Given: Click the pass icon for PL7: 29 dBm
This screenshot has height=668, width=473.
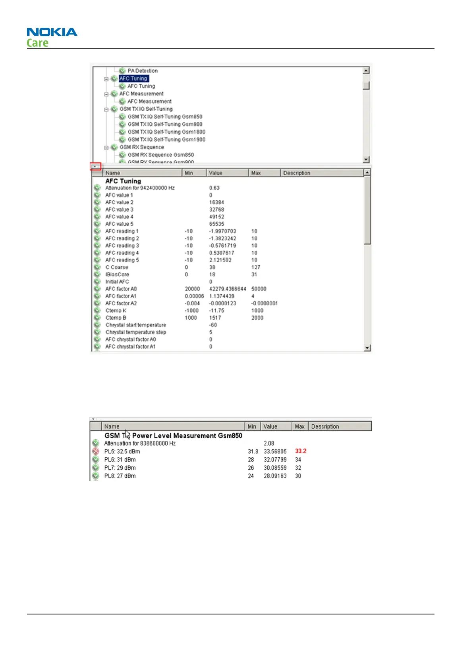Looking at the screenshot, I should point(96,468).
